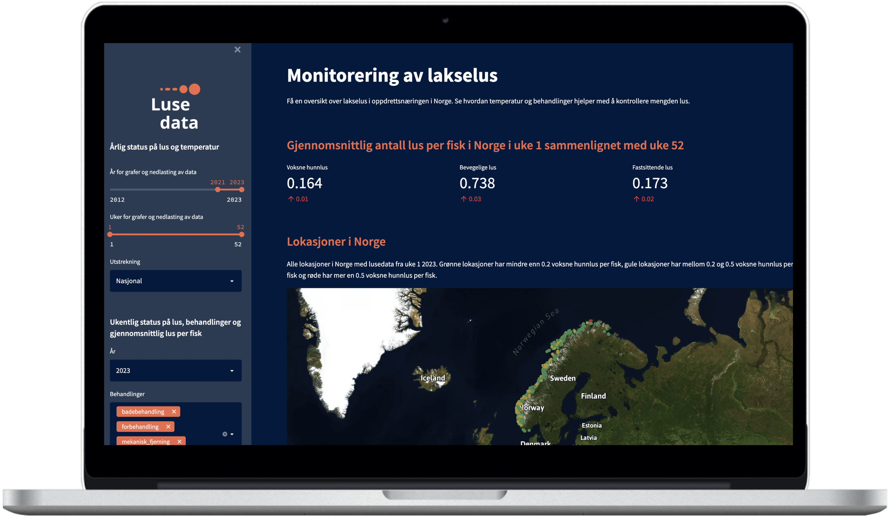Expand the Behandlinger multiselect arrow

[232, 434]
